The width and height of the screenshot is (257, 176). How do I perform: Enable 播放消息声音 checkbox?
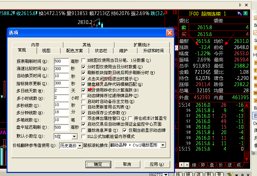tap(83, 130)
